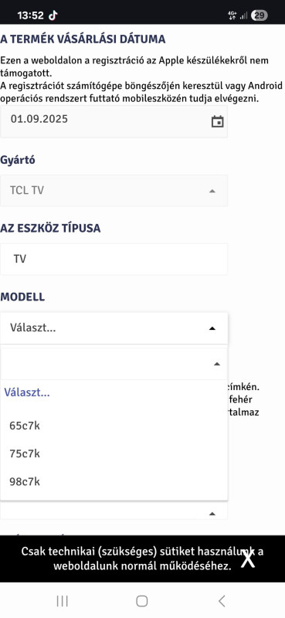The image size is (285, 618).
Task: Open the calendar date picker icon
Action: pyautogui.click(x=217, y=121)
